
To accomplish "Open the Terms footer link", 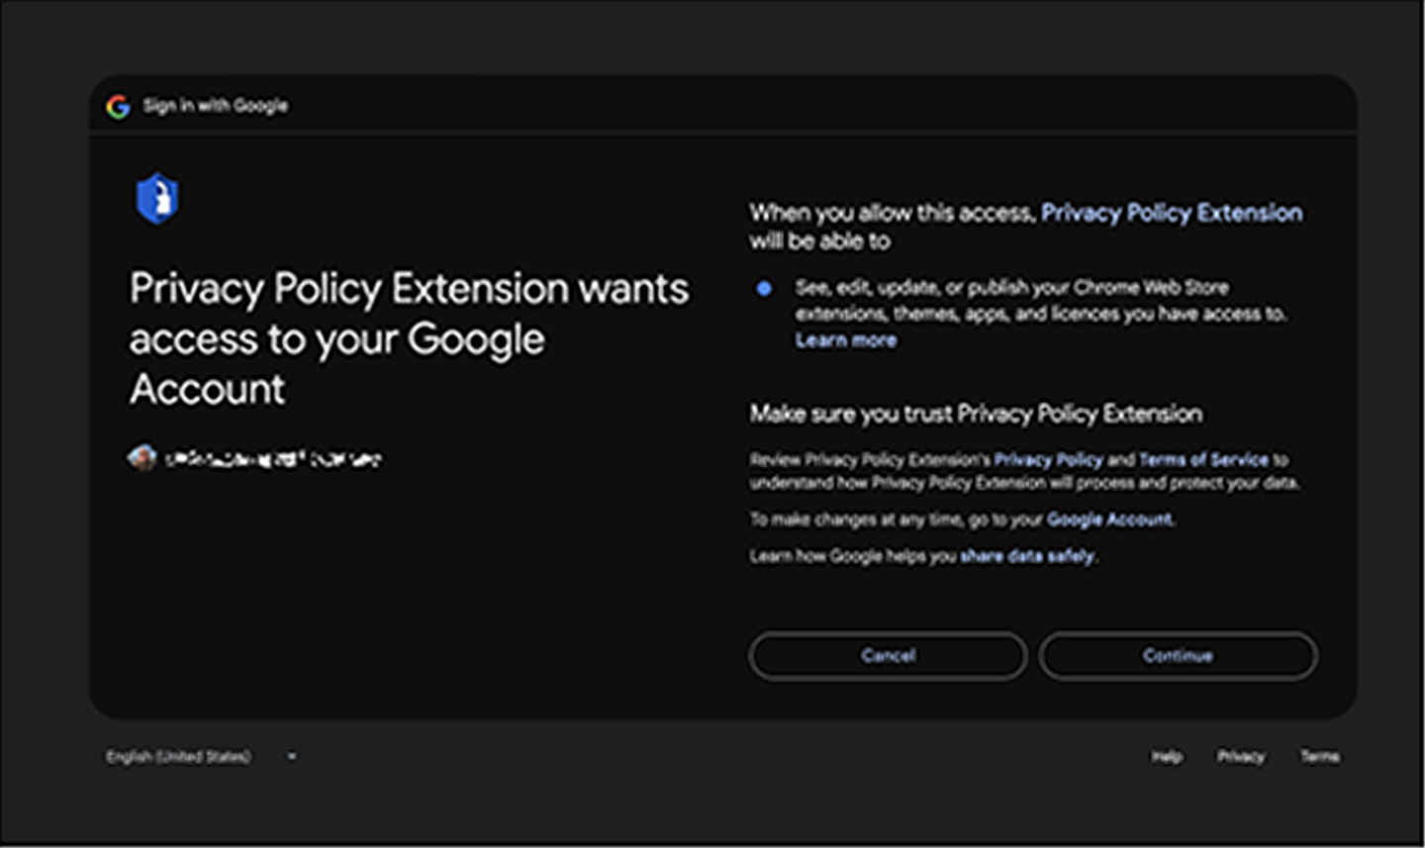I will 1320,757.
